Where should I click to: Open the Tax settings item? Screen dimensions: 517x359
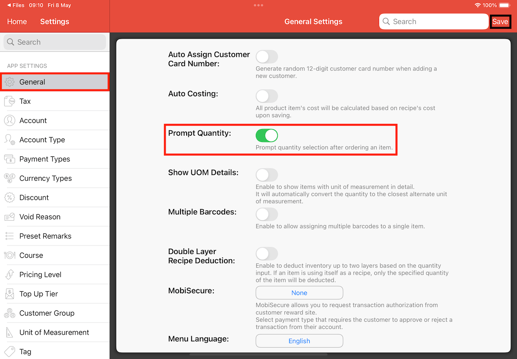(x=55, y=101)
